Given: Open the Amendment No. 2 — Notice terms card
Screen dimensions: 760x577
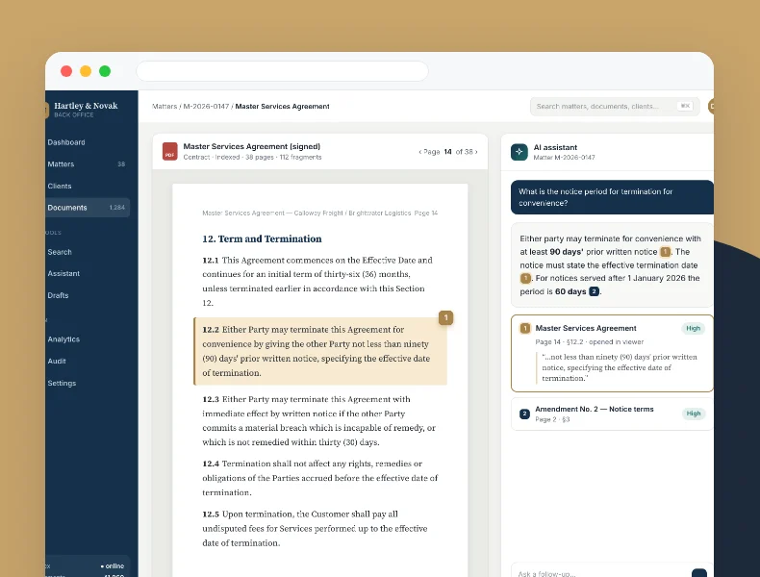Looking at the screenshot, I should pyautogui.click(x=612, y=414).
